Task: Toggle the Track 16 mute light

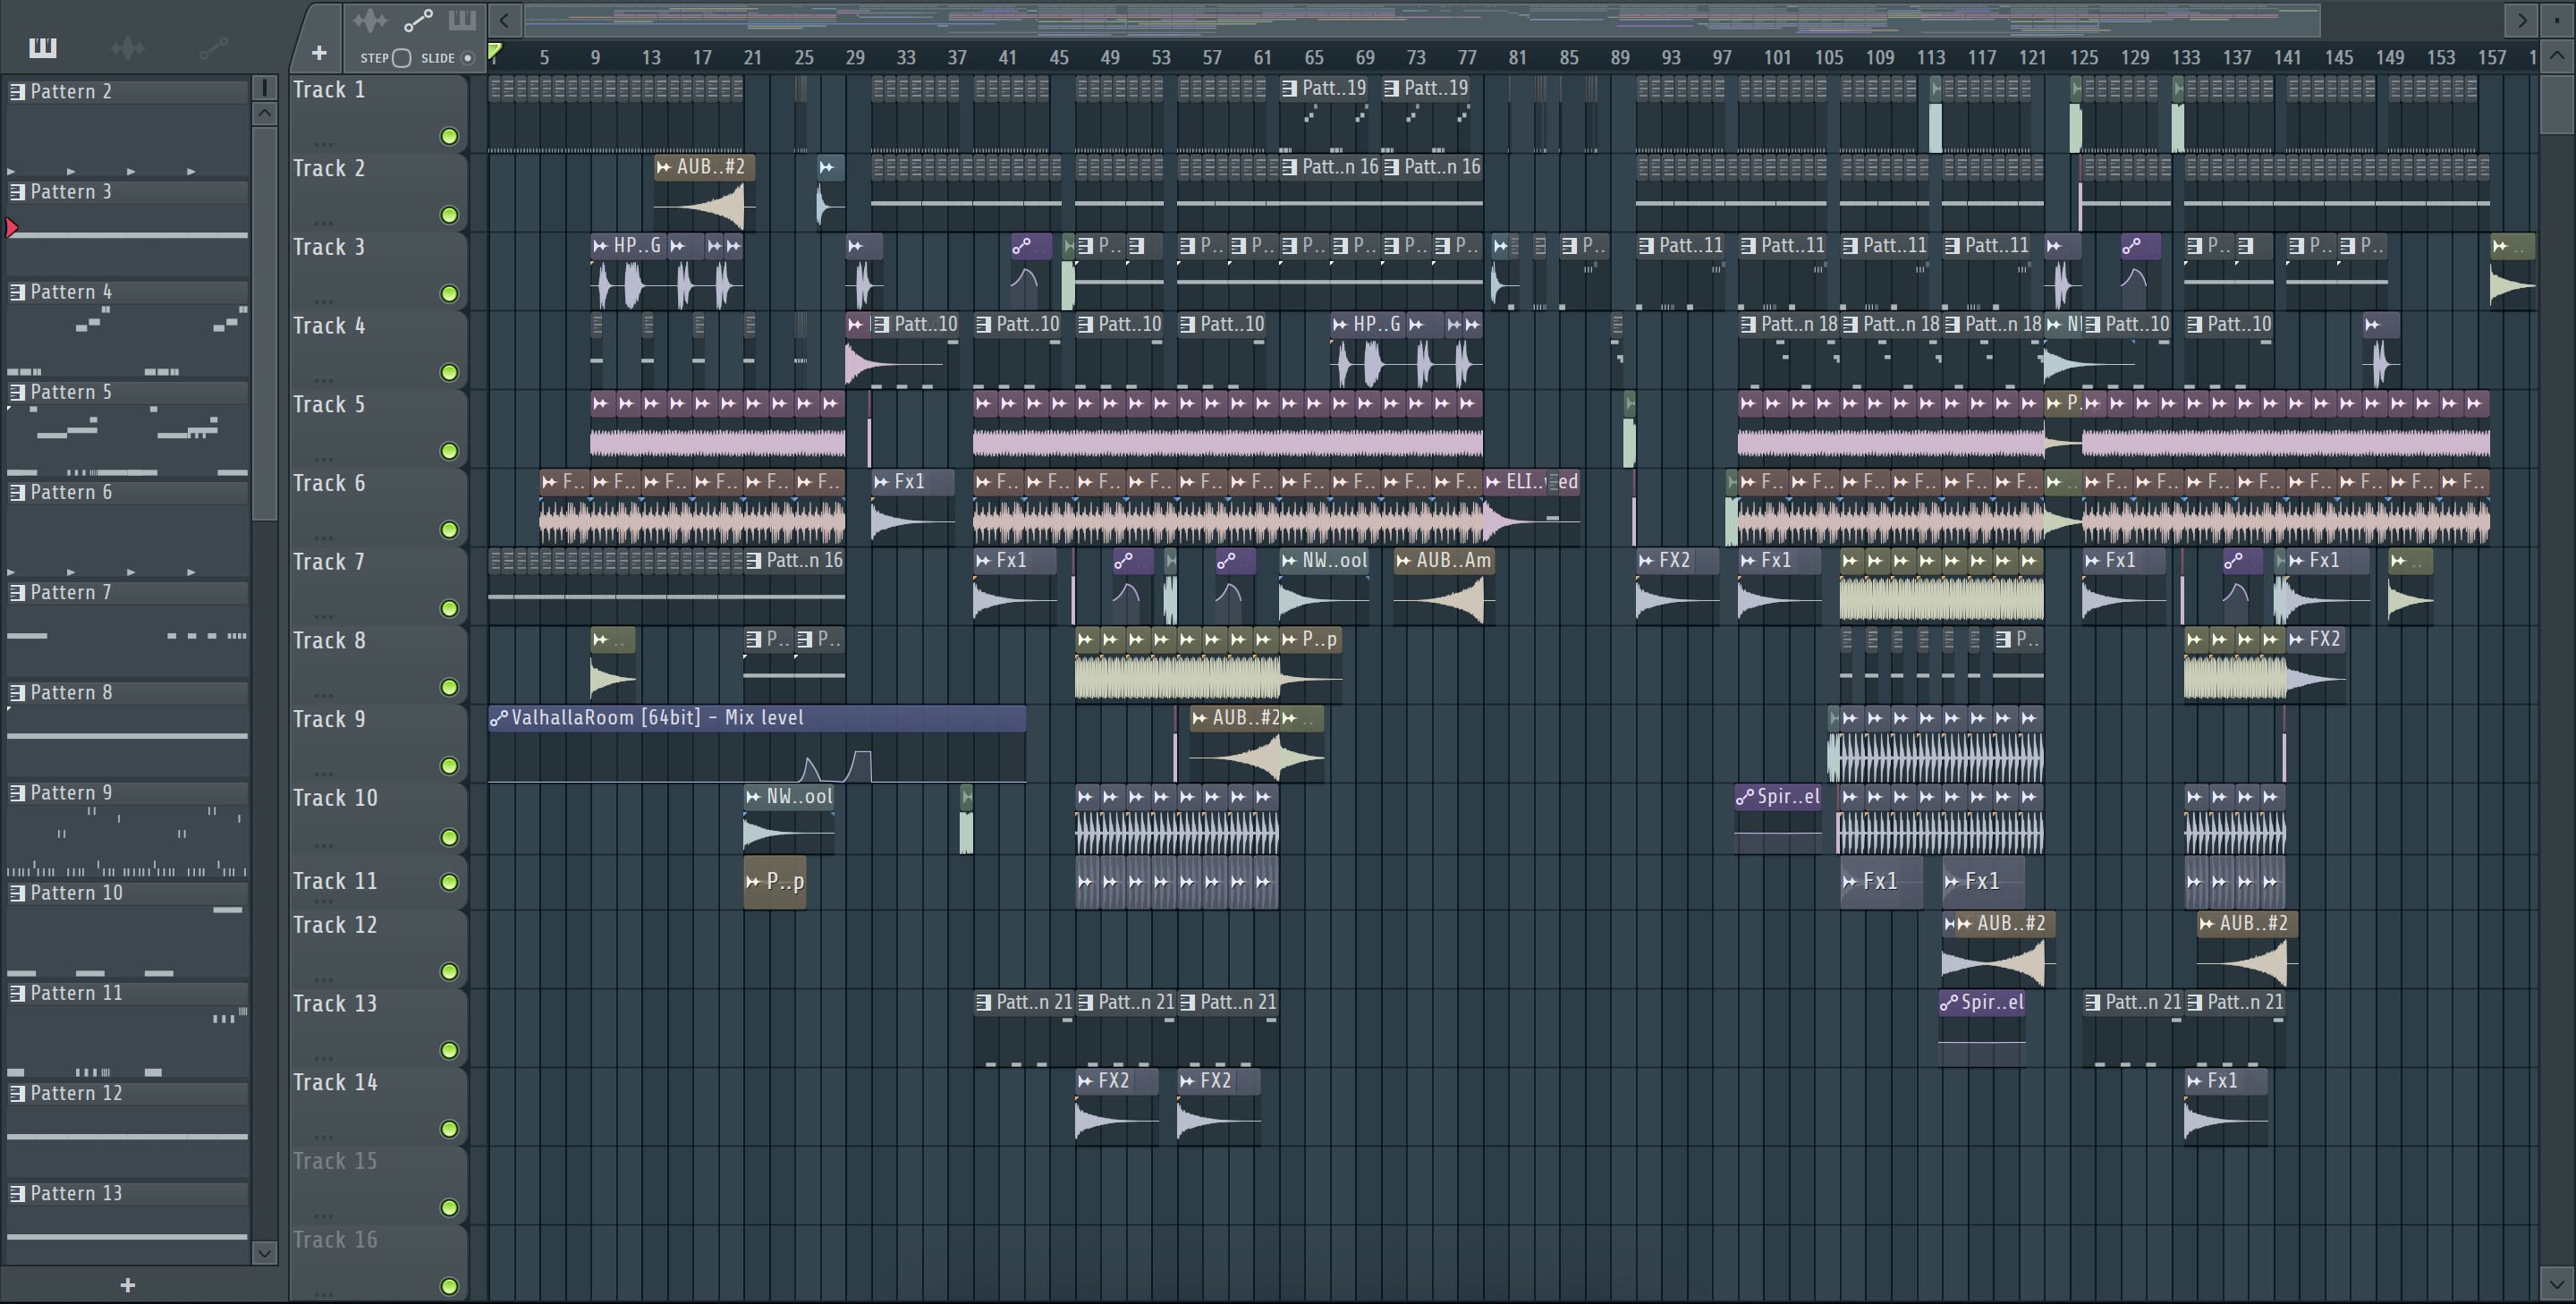Action: [449, 1286]
